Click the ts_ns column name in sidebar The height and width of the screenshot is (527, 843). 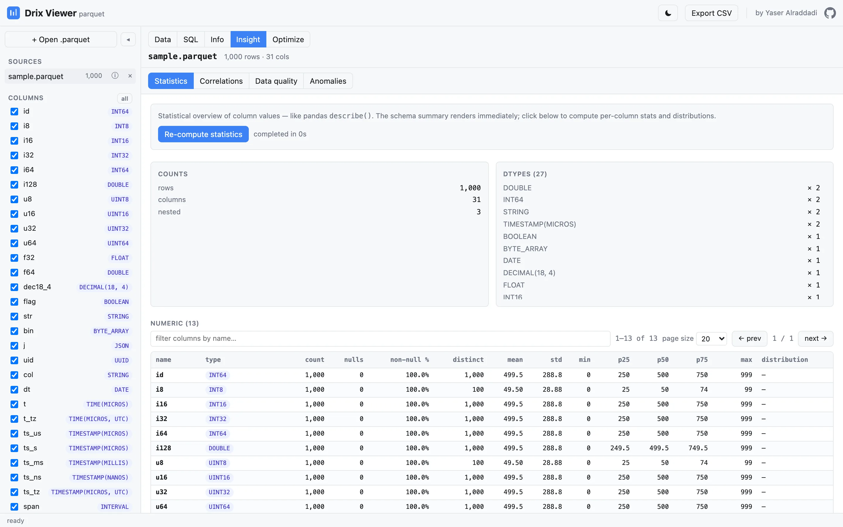32,477
